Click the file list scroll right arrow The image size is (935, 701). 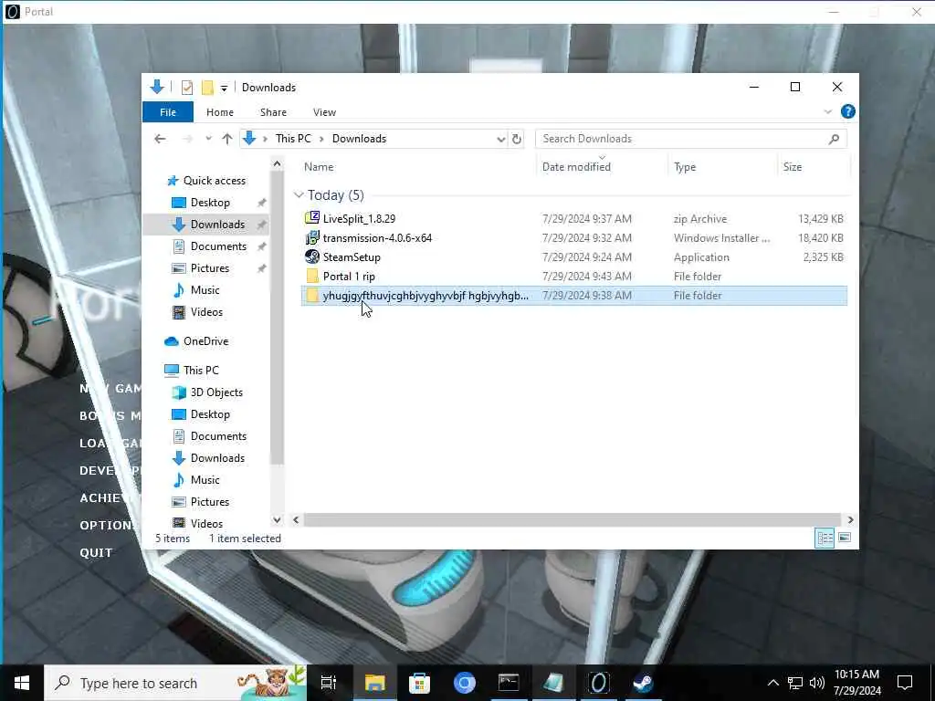[x=850, y=519]
